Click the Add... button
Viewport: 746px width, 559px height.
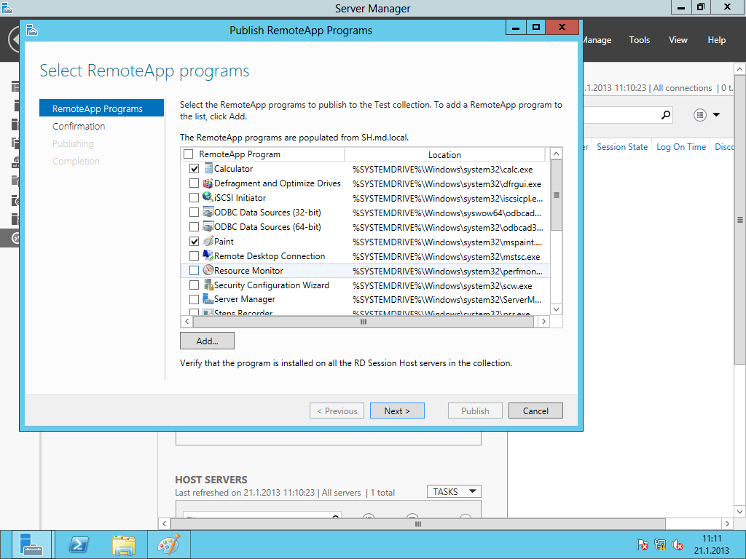coord(207,341)
